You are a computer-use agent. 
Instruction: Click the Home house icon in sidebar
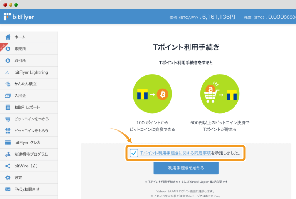(8, 37)
